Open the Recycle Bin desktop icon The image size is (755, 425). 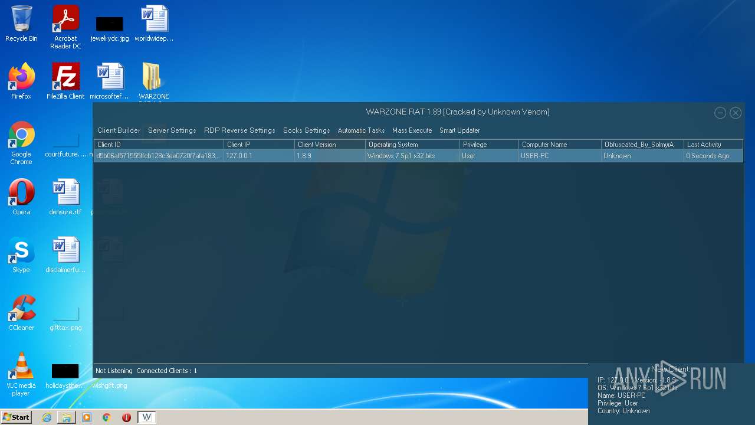(21, 24)
